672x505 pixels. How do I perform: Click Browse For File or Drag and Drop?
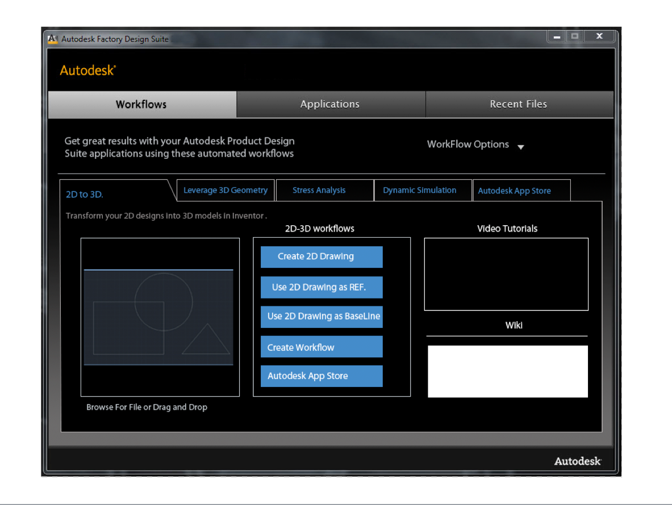pyautogui.click(x=147, y=407)
